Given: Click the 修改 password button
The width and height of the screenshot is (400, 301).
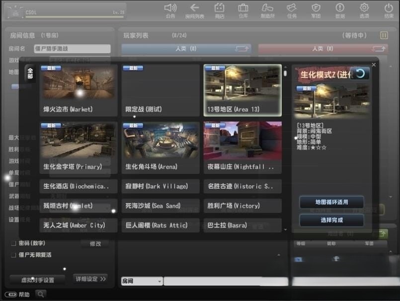Looking at the screenshot, I should (x=95, y=243).
